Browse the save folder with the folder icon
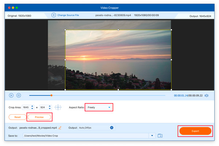The width and height of the screenshot is (219, 146). click(x=160, y=135)
